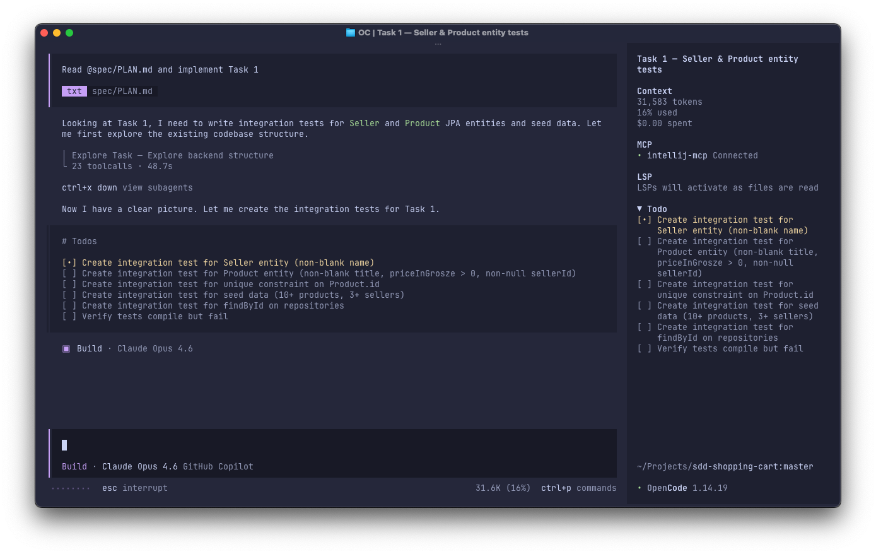Click the '# Todos' heading in main panel
The height and width of the screenshot is (554, 876).
(x=79, y=241)
